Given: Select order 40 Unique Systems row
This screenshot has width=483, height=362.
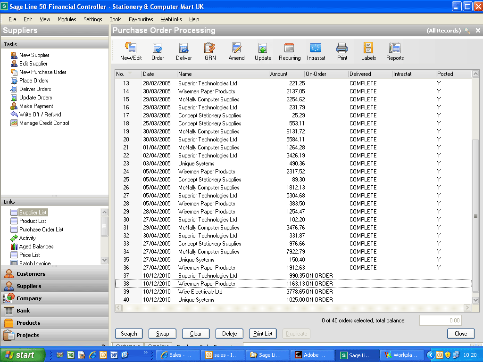Looking at the screenshot, I should (x=293, y=299).
